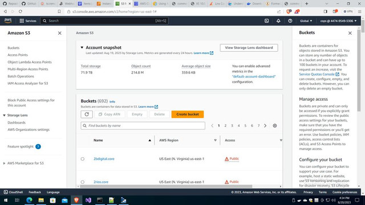Click the AWS search bar
This screenshot has width=365, height=205.
[x=104, y=20]
